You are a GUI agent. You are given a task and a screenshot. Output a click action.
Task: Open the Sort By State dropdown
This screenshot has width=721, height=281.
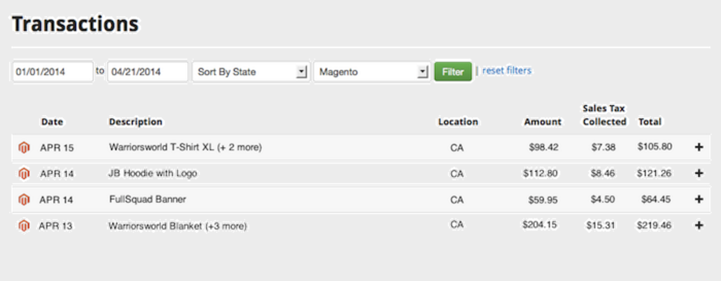(251, 72)
